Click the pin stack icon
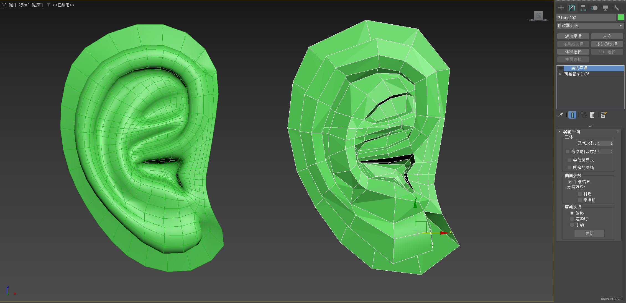Image resolution: width=626 pixels, height=303 pixels. pyautogui.click(x=561, y=114)
